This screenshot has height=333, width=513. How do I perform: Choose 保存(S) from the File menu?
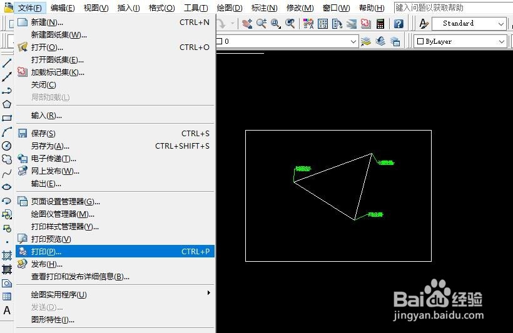point(115,133)
